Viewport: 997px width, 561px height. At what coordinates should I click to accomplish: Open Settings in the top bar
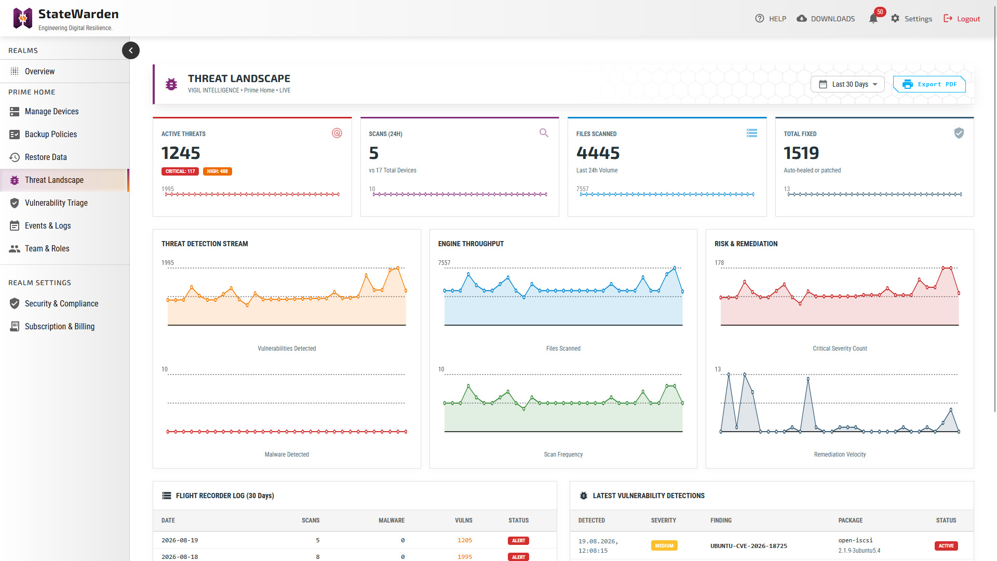(911, 19)
